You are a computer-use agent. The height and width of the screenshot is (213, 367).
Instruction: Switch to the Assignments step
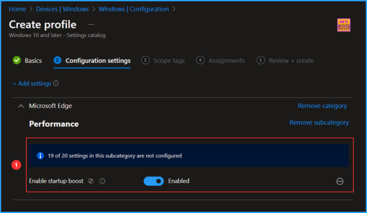tap(220, 61)
